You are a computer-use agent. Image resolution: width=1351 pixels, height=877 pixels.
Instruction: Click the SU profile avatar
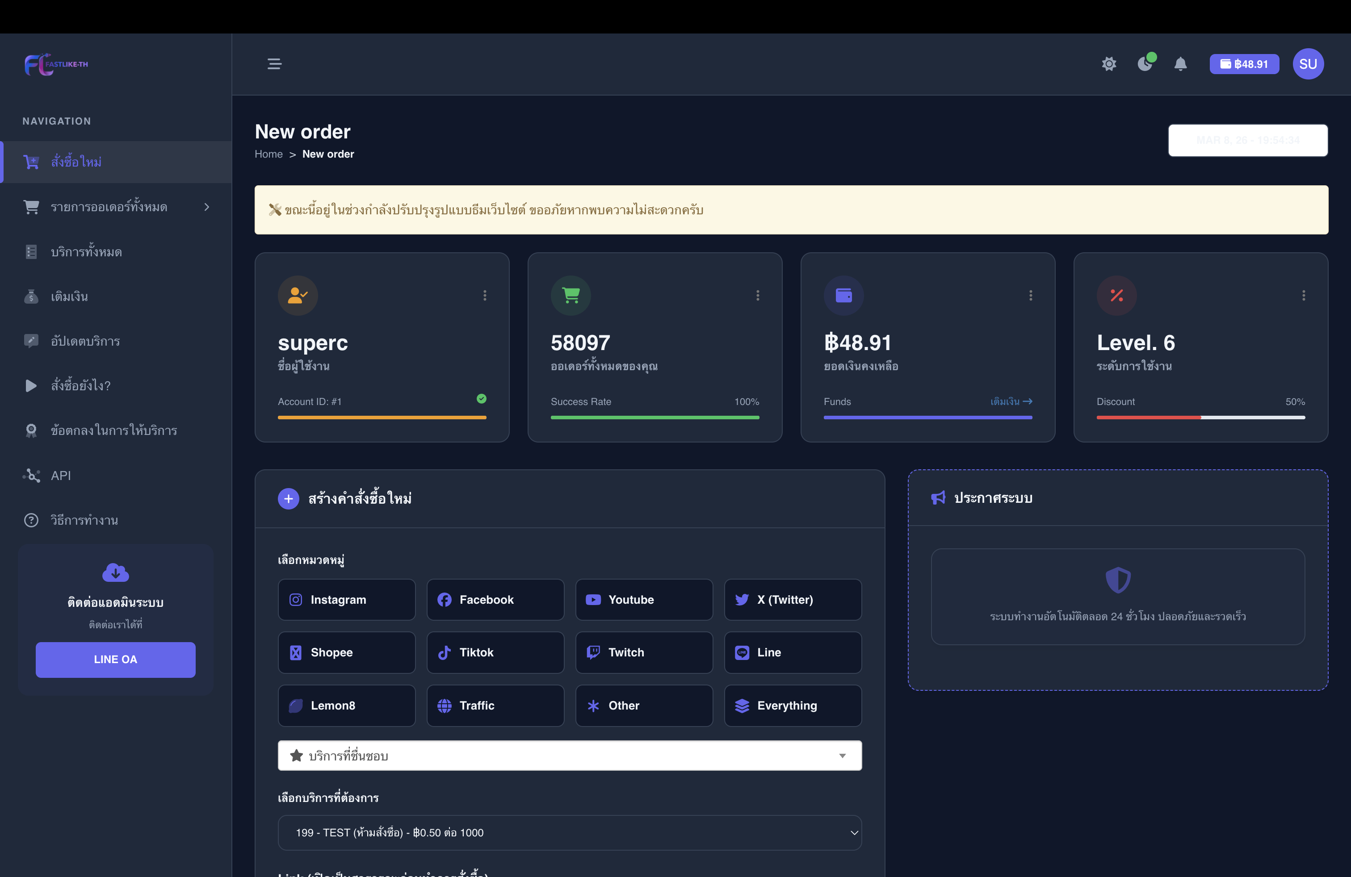click(x=1308, y=63)
